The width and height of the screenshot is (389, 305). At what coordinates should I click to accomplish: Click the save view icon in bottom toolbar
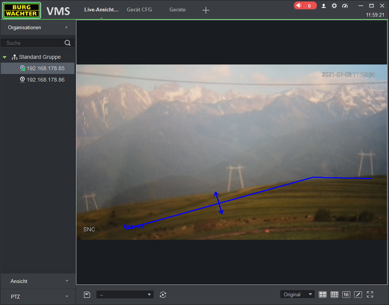click(x=87, y=295)
